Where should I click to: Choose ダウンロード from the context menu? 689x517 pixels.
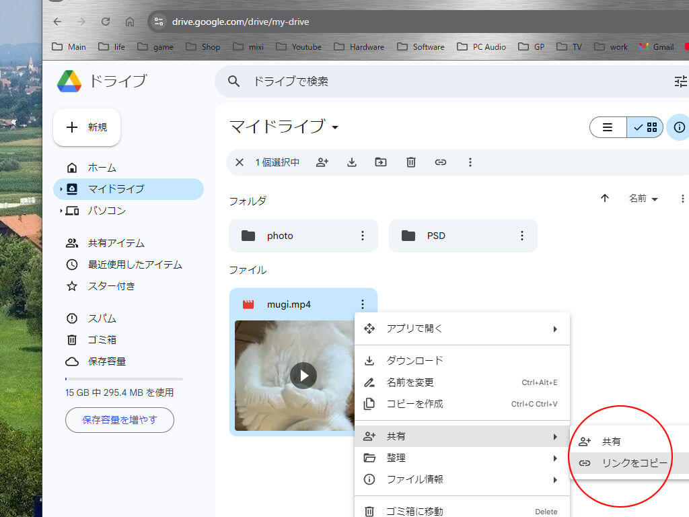coord(414,361)
